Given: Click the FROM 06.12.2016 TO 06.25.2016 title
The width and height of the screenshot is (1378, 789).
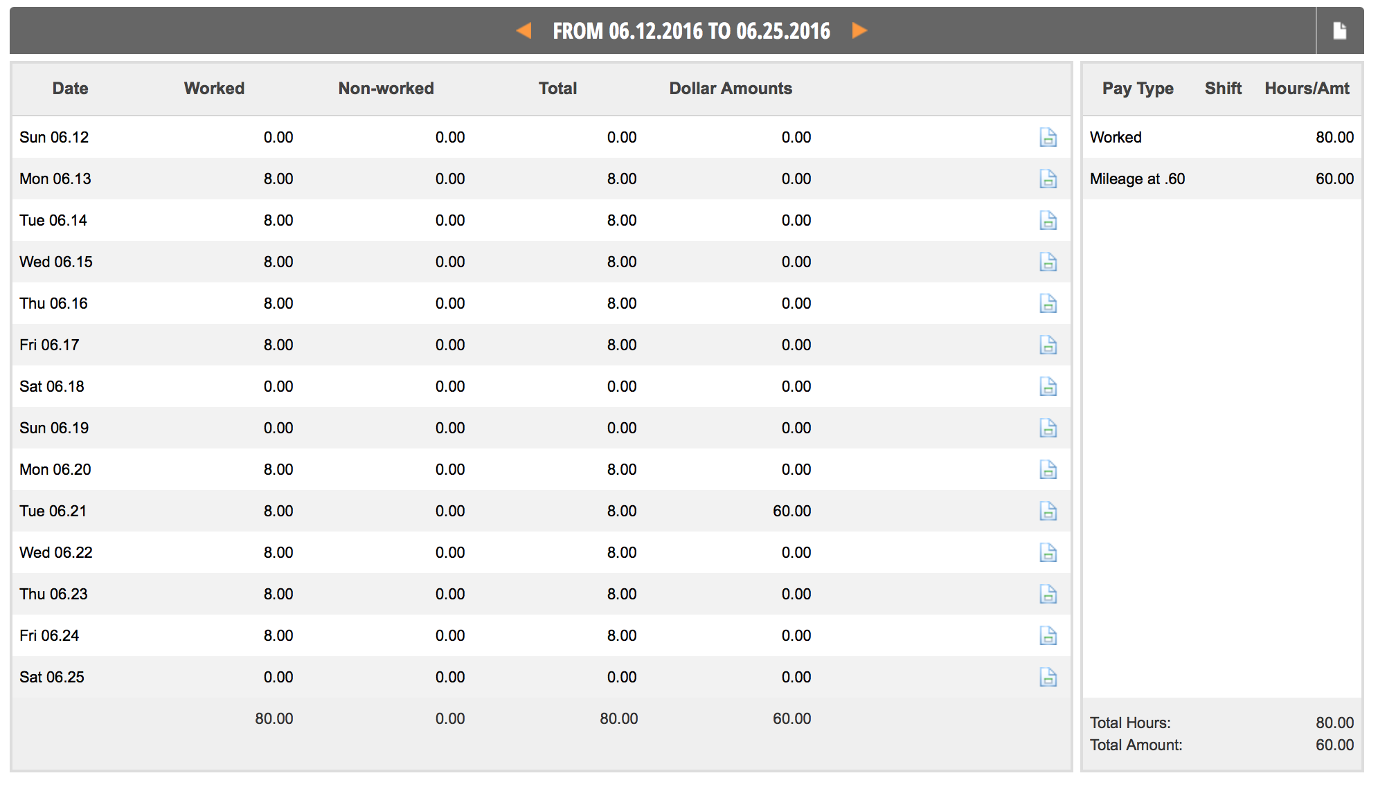Looking at the screenshot, I should (x=691, y=30).
